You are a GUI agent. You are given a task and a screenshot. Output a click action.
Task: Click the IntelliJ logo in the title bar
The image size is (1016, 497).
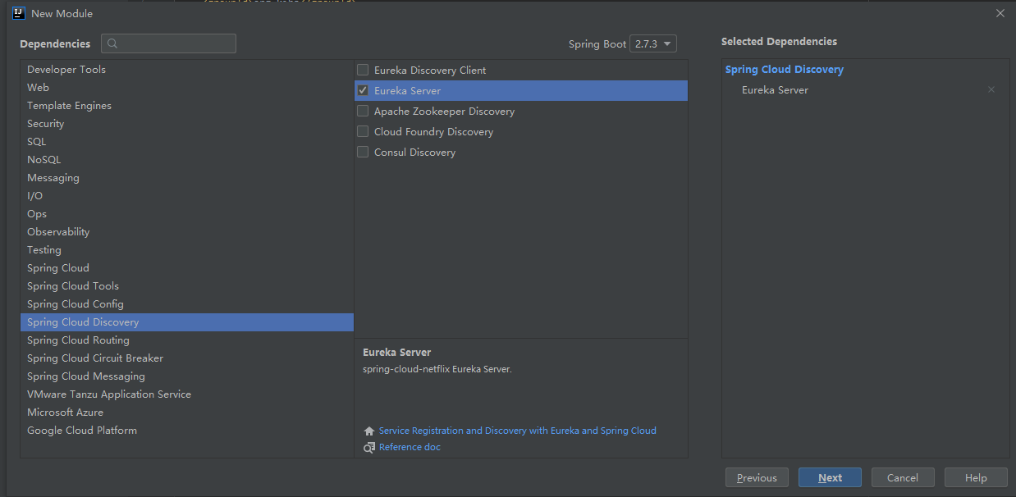[x=18, y=13]
